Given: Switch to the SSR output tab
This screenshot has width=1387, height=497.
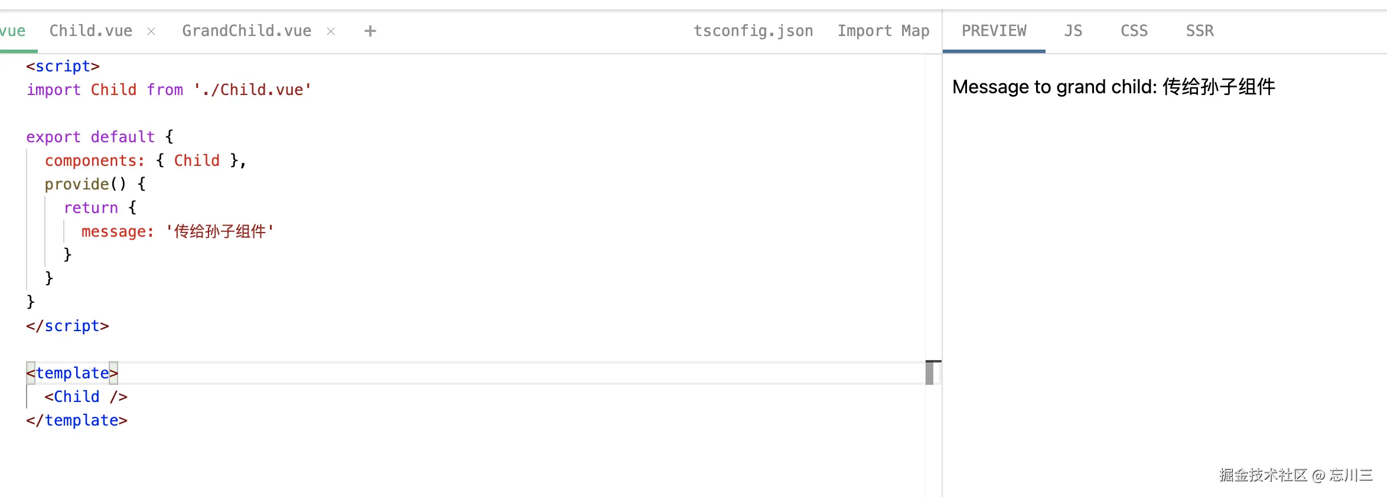Looking at the screenshot, I should (1200, 31).
